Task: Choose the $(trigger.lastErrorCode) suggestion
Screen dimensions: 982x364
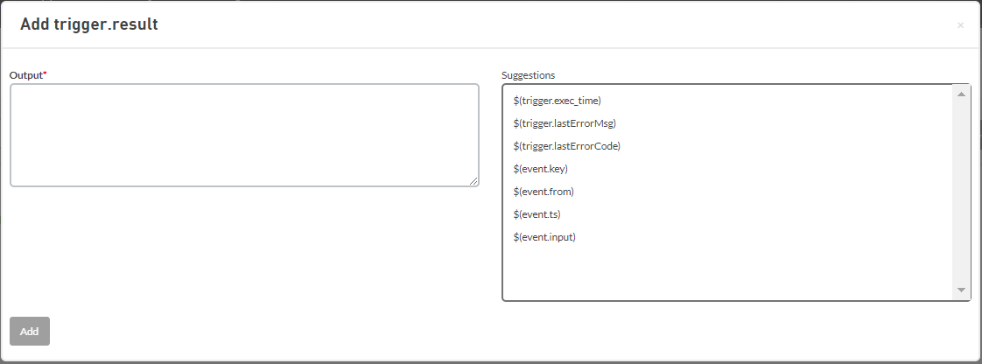Action: [567, 146]
